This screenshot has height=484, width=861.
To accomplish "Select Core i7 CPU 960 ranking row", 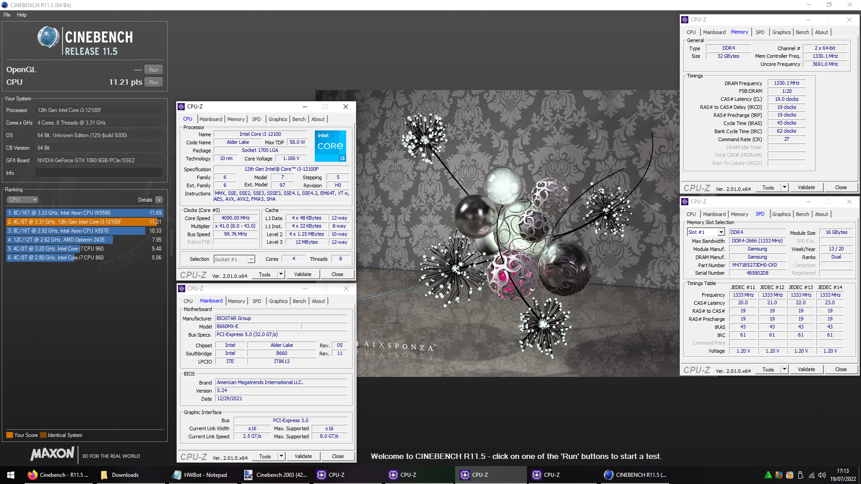I will tap(85, 249).
